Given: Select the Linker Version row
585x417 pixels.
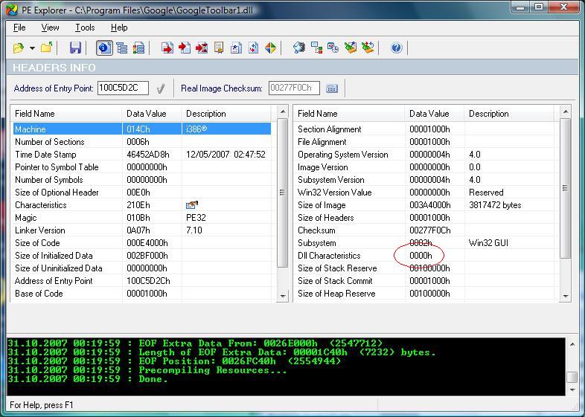Looking at the screenshot, I should click(x=142, y=230).
